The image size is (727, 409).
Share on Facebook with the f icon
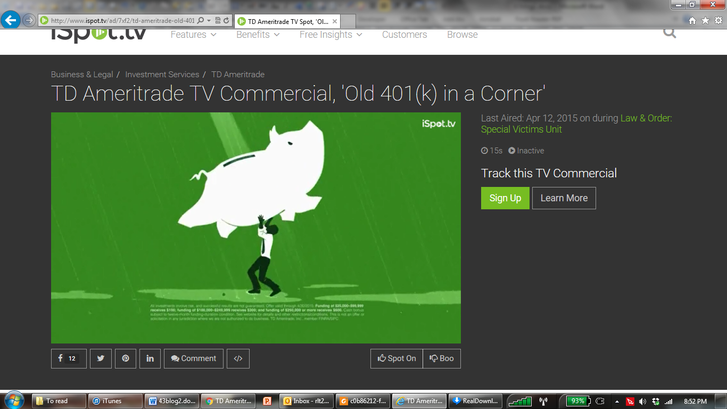pos(69,358)
